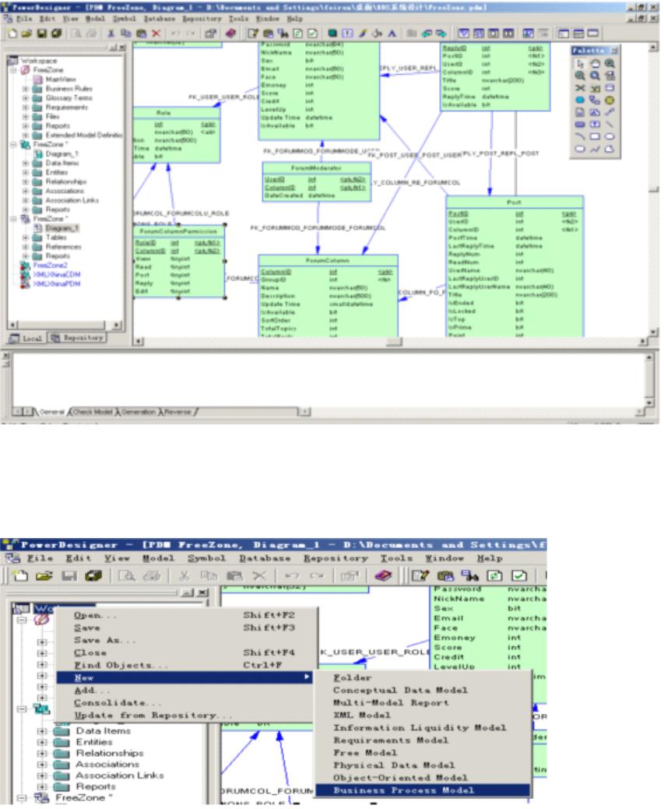Click New icon in upper screenshot toolbar
The width and height of the screenshot is (664, 809).
click(12, 33)
